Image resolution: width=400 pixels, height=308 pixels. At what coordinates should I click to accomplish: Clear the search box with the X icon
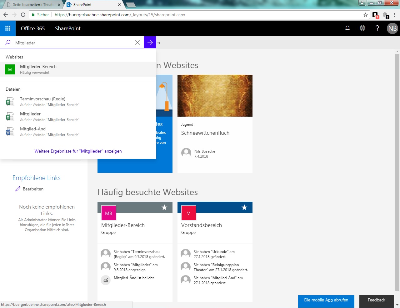click(137, 43)
